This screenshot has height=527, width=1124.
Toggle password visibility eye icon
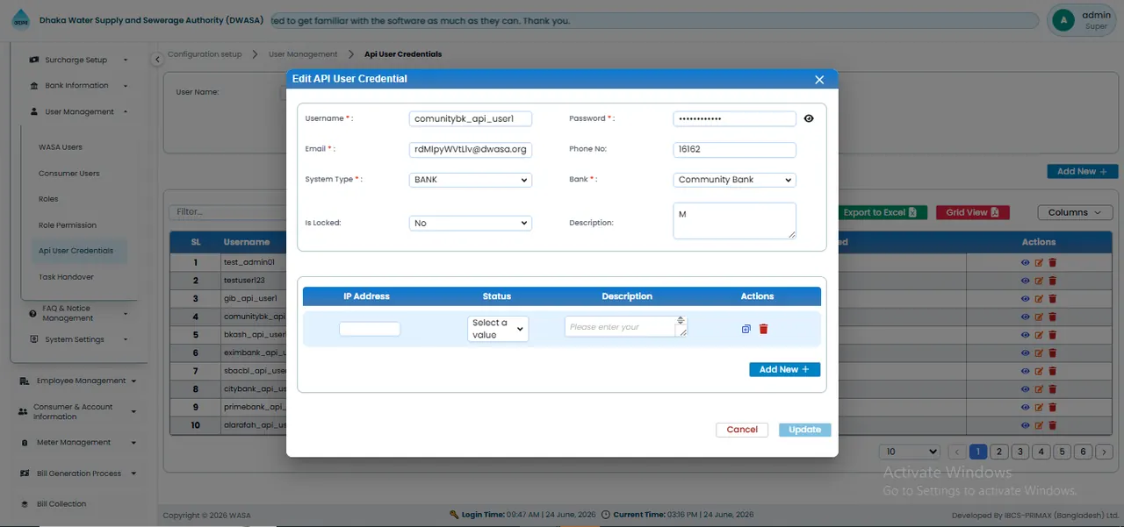pos(809,118)
